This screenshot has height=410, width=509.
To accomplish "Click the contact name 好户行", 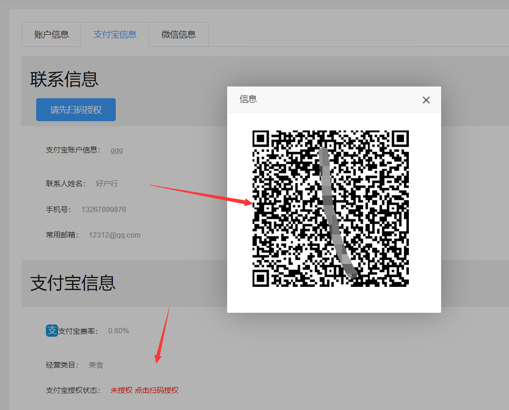I will coord(107,183).
